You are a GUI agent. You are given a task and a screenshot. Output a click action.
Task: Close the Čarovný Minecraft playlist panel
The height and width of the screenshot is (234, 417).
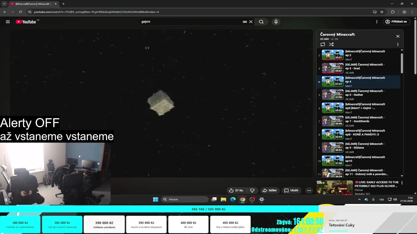click(x=398, y=36)
